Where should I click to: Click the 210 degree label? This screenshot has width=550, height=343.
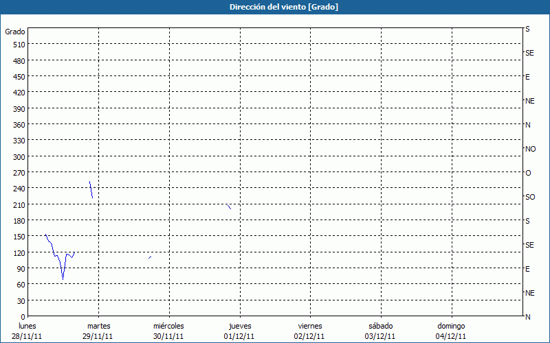(19, 204)
